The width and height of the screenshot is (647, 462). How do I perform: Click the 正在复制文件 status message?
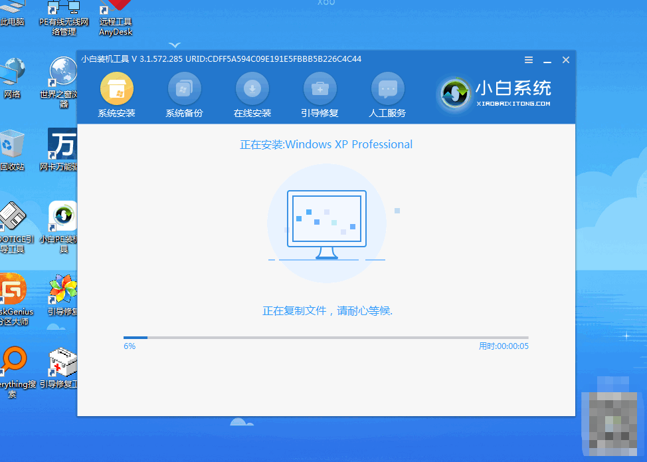point(325,311)
